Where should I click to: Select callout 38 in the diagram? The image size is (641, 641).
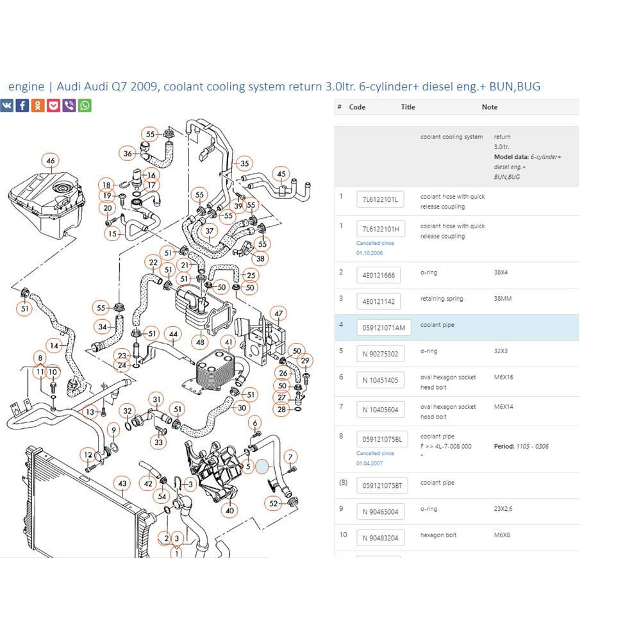point(260,258)
